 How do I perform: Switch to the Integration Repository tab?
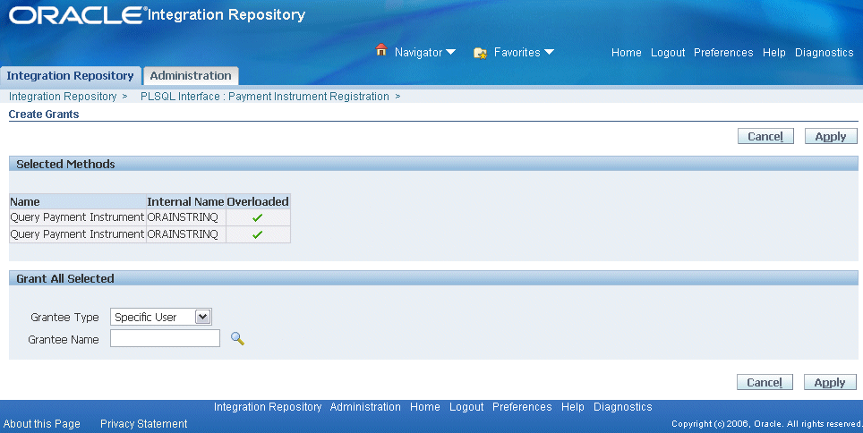click(x=70, y=76)
